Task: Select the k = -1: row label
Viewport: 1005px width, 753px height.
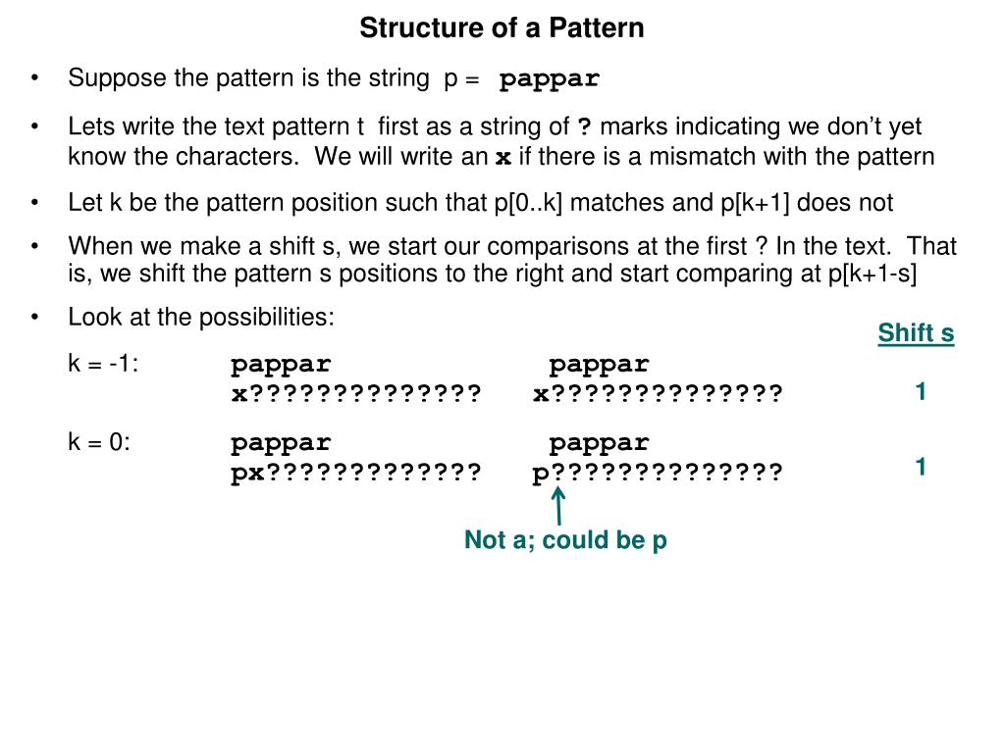Action: point(103,365)
